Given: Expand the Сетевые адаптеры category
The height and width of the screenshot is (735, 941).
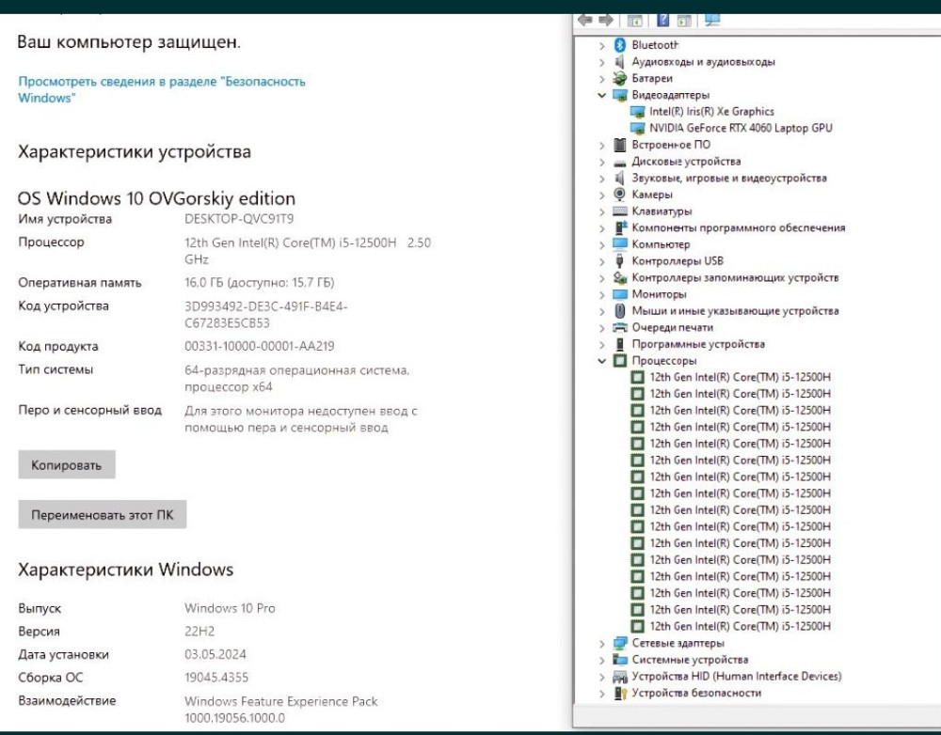Looking at the screenshot, I should (602, 644).
